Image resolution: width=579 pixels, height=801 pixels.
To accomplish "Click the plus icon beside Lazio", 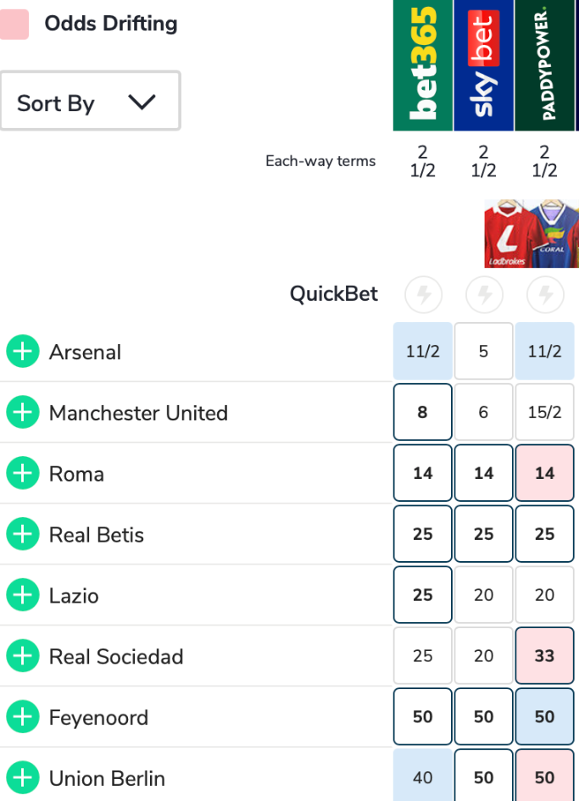I will click(23, 596).
